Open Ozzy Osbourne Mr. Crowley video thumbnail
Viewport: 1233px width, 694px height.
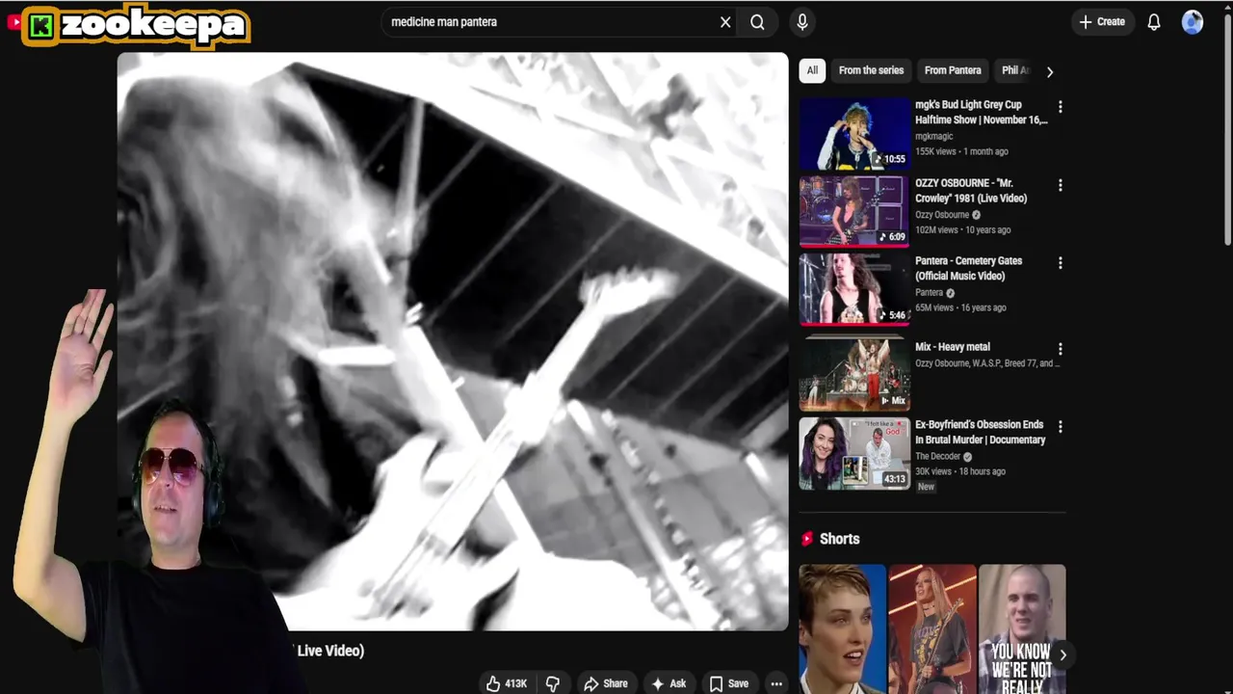[x=854, y=211]
